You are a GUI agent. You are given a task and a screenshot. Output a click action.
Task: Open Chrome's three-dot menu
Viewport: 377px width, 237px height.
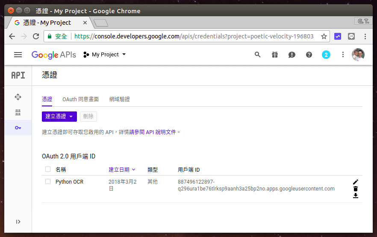pyautogui.click(x=365, y=36)
